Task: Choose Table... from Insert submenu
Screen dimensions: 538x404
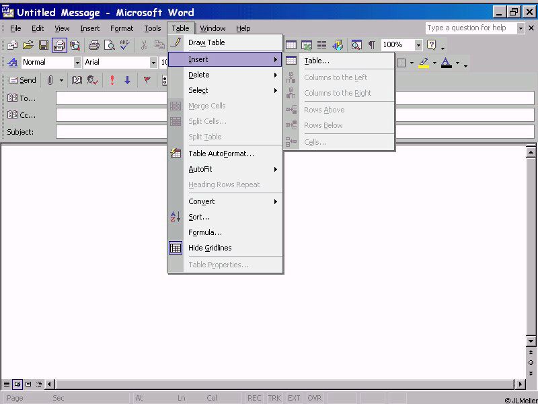Action: click(x=339, y=61)
